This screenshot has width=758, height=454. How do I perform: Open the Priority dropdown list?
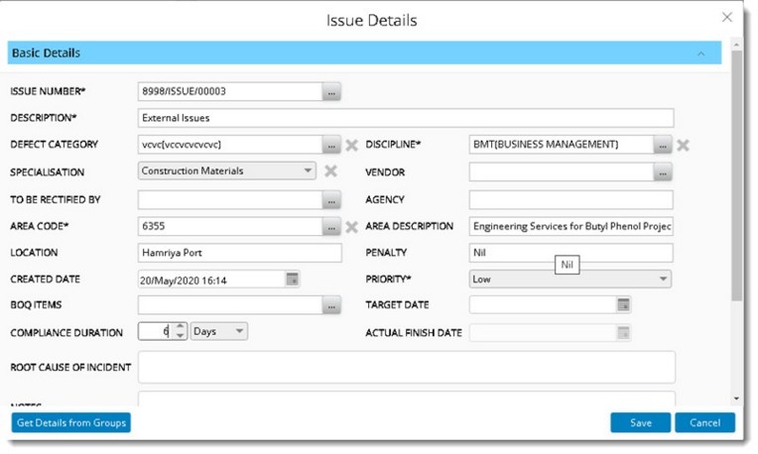pos(663,280)
